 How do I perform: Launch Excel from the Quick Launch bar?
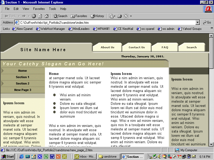pos(46,157)
